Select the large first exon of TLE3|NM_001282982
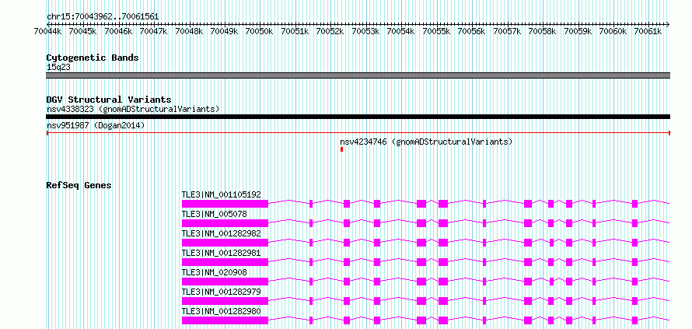The height and width of the screenshot is (329, 692). pyautogui.click(x=225, y=243)
